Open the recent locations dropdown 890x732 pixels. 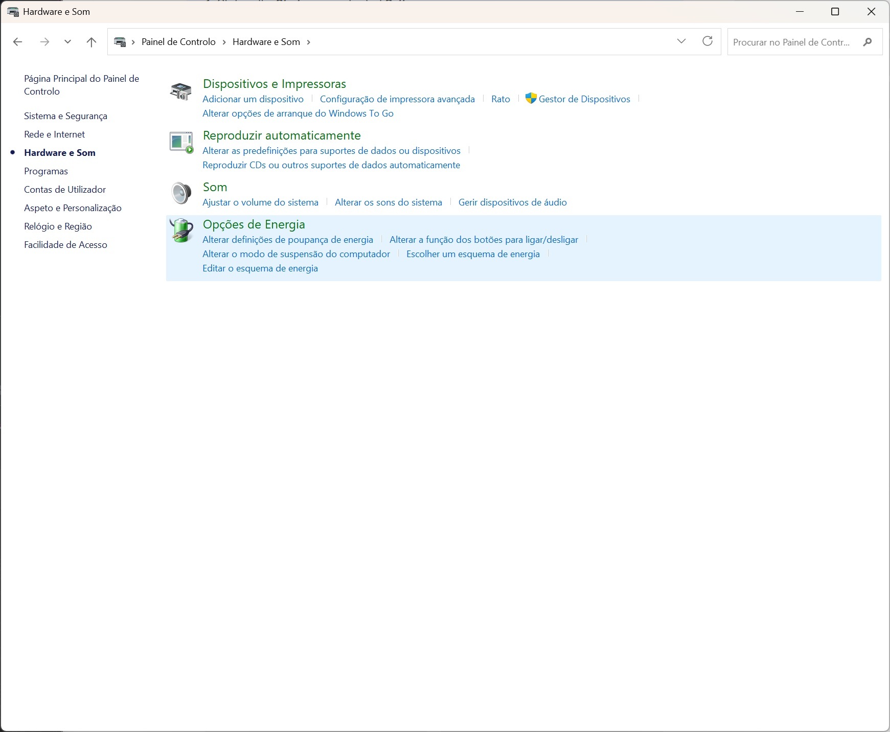(67, 42)
